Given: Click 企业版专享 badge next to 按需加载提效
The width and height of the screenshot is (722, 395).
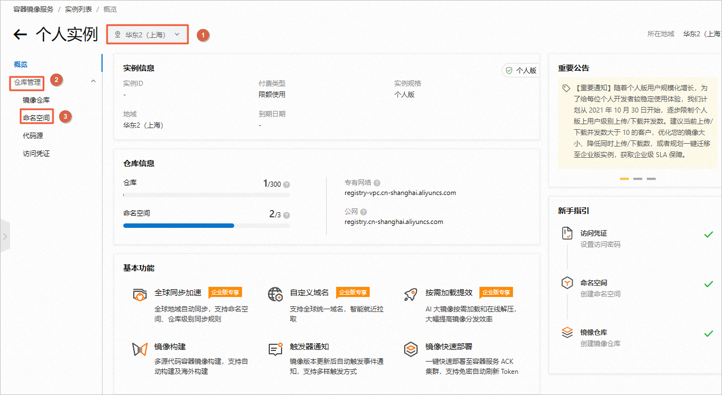Looking at the screenshot, I should pos(496,292).
